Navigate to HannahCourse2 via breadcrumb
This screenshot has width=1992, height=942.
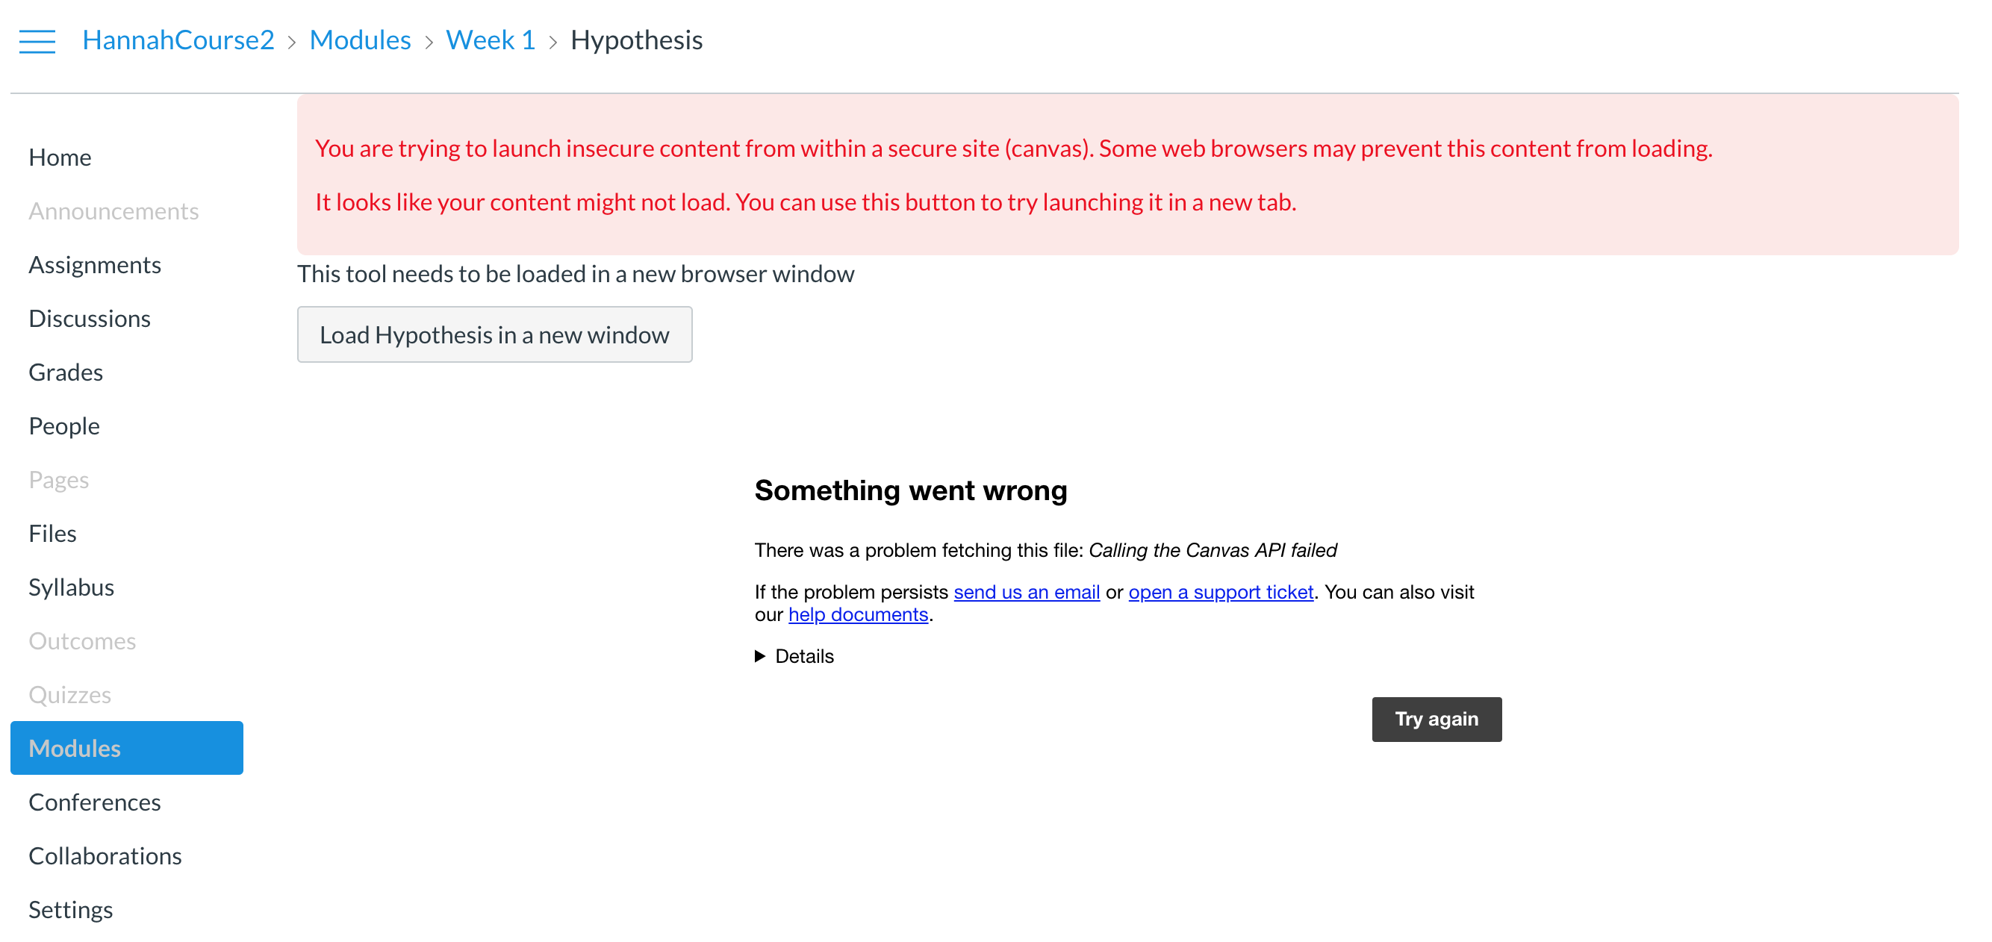[x=178, y=40]
